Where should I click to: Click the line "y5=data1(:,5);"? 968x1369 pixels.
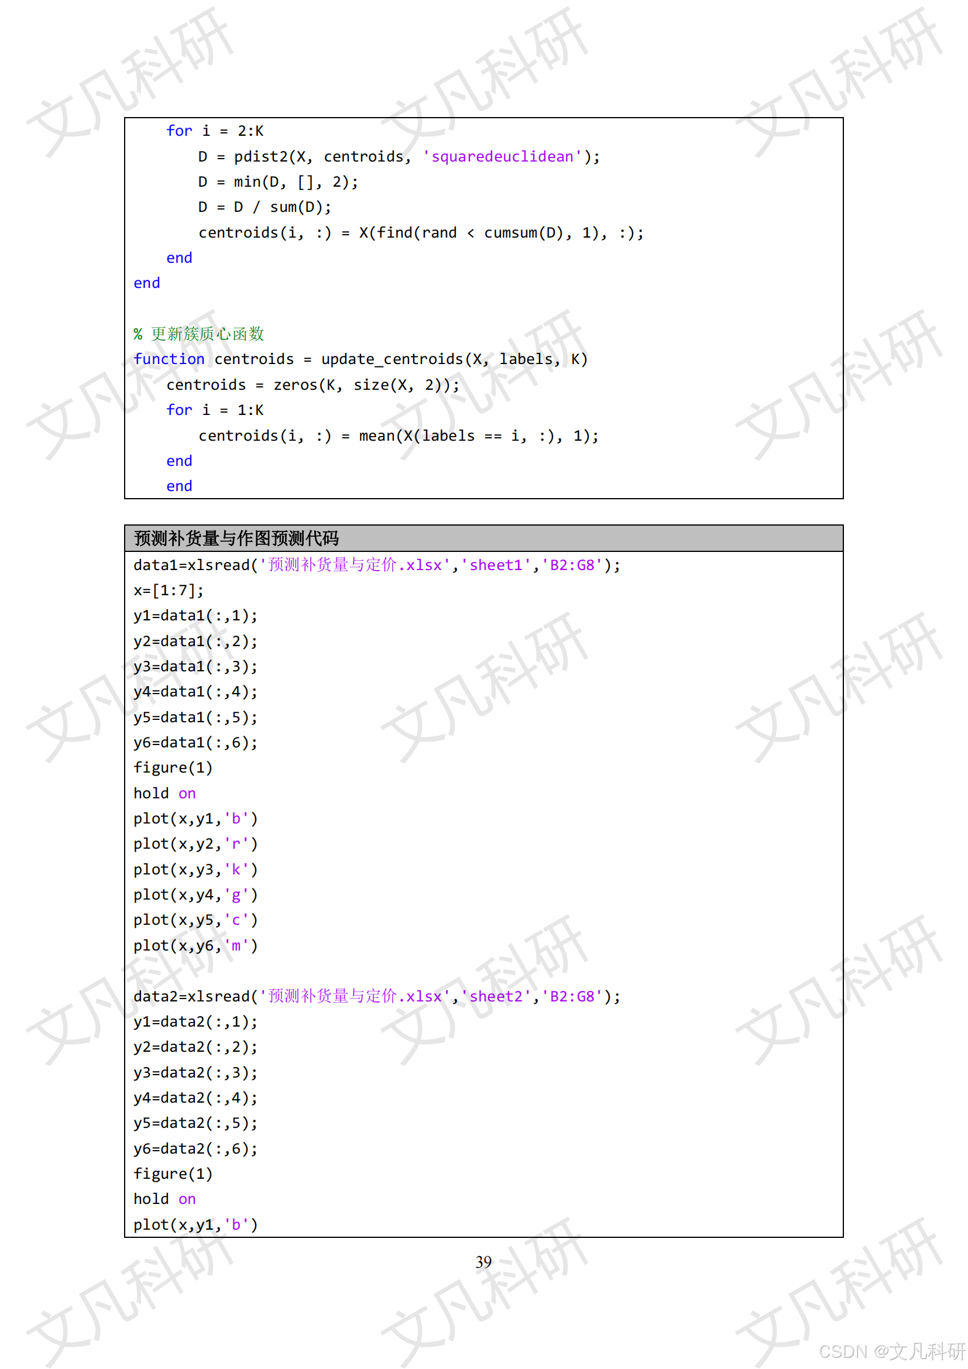[x=195, y=718]
